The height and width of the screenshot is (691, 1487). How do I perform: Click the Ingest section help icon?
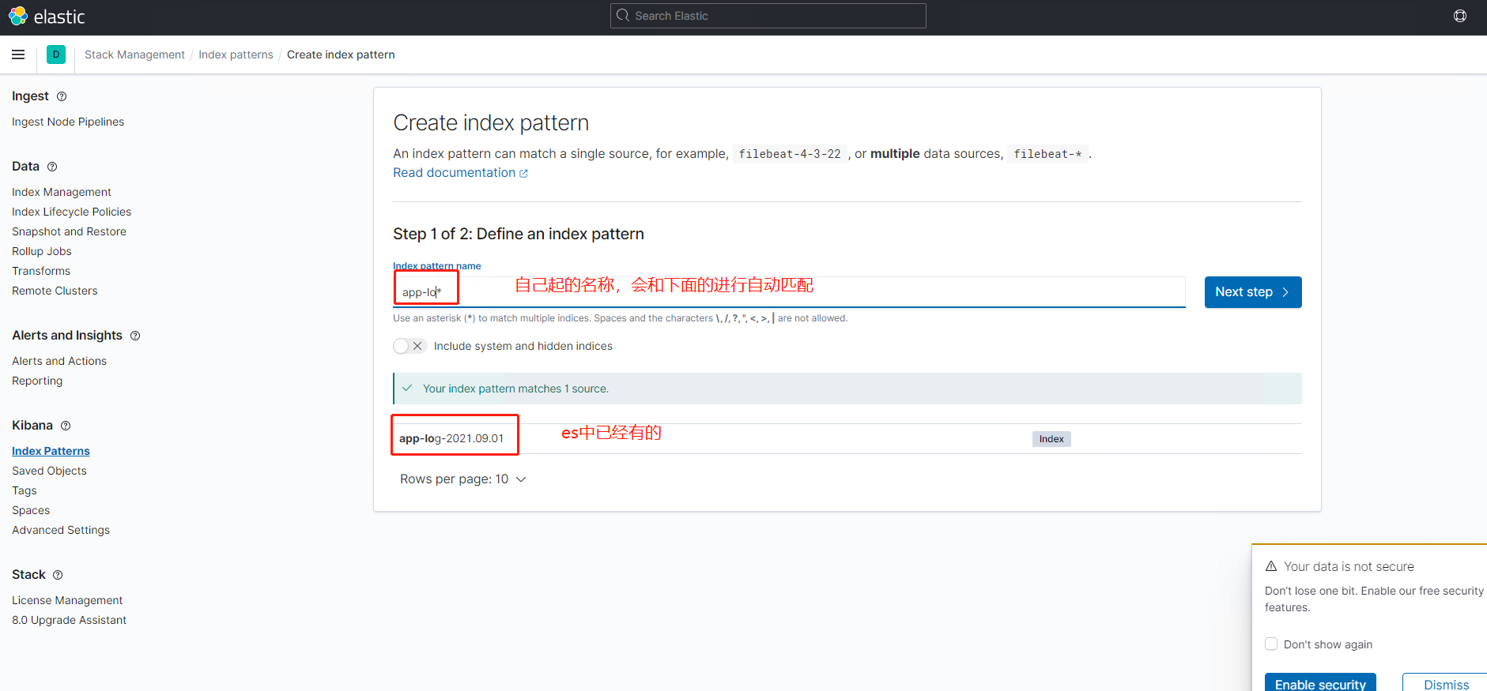(x=62, y=96)
